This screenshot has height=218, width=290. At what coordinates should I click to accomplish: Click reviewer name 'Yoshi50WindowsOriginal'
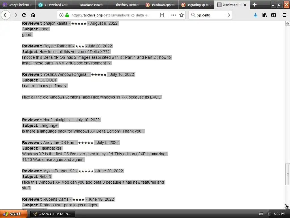(65, 74)
